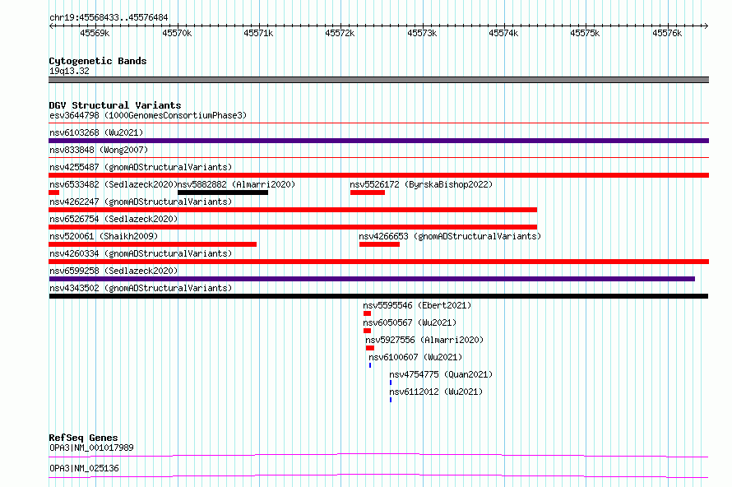Click the nsv5882882 Almarri2020 black variant bar
This screenshot has height=487, width=732.
223,192
